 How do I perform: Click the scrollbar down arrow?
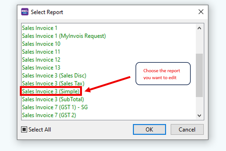[x=199, y=115]
